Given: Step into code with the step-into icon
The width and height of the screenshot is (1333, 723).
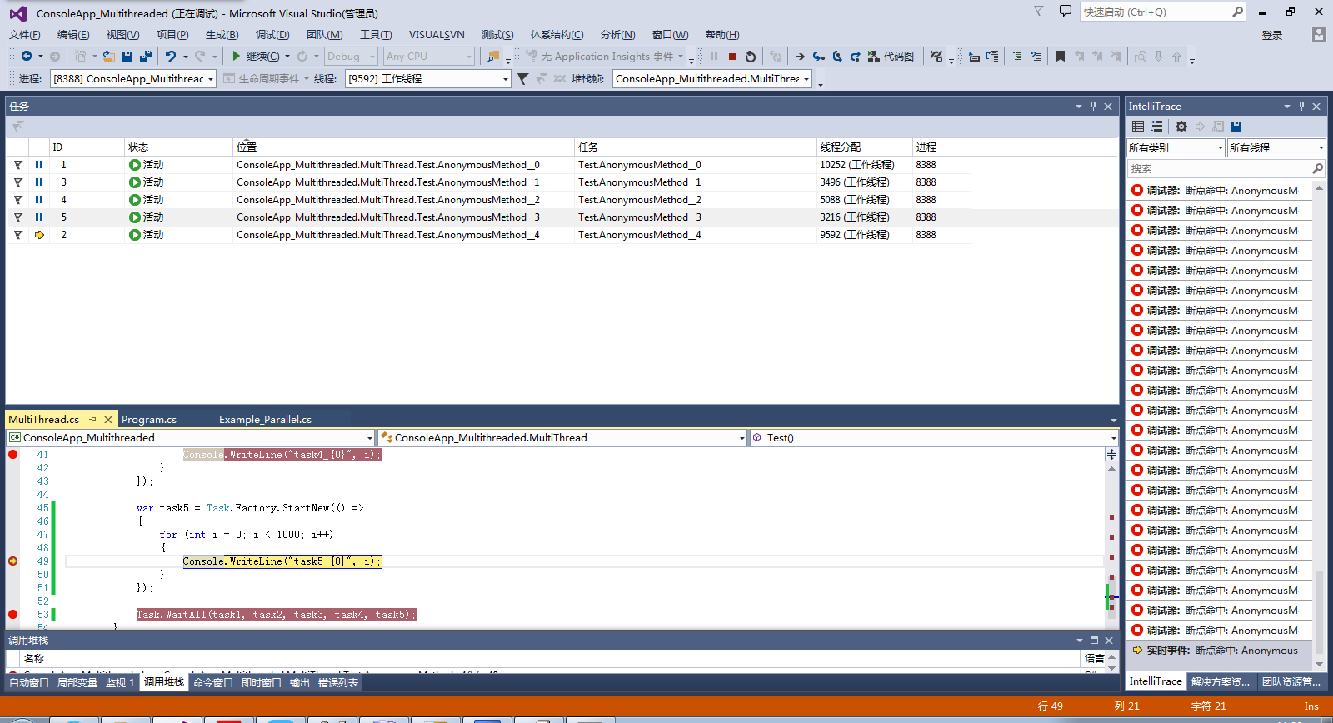Looking at the screenshot, I should pyautogui.click(x=819, y=57).
